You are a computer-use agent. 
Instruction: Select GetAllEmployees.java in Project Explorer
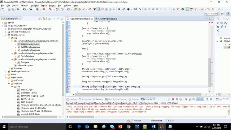30,47
